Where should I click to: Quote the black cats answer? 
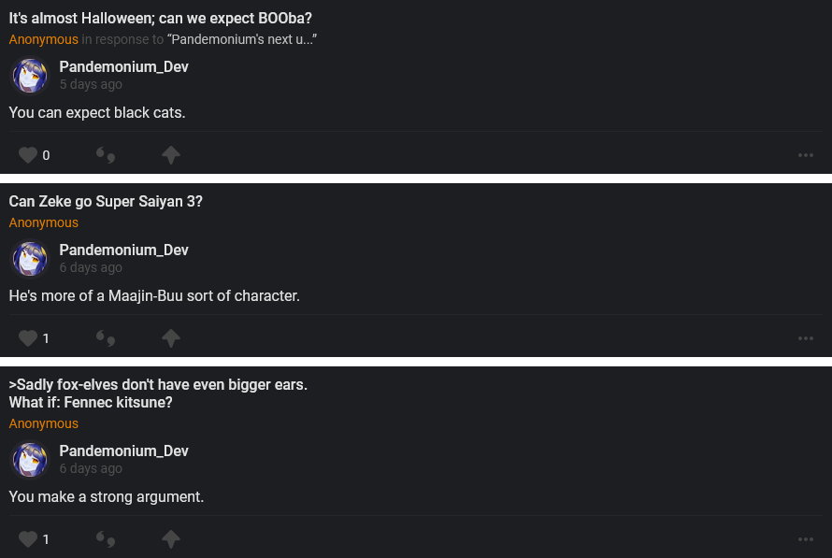[106, 155]
